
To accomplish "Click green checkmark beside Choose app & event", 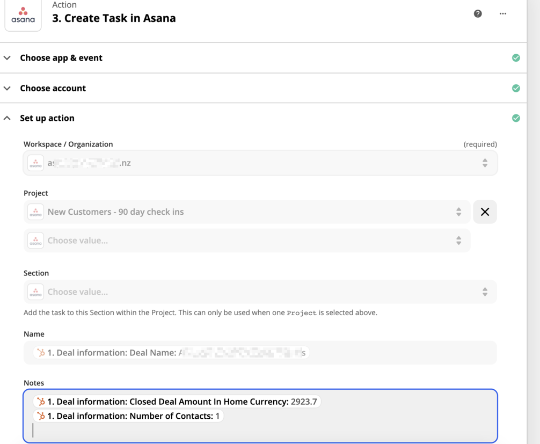I will tap(516, 58).
